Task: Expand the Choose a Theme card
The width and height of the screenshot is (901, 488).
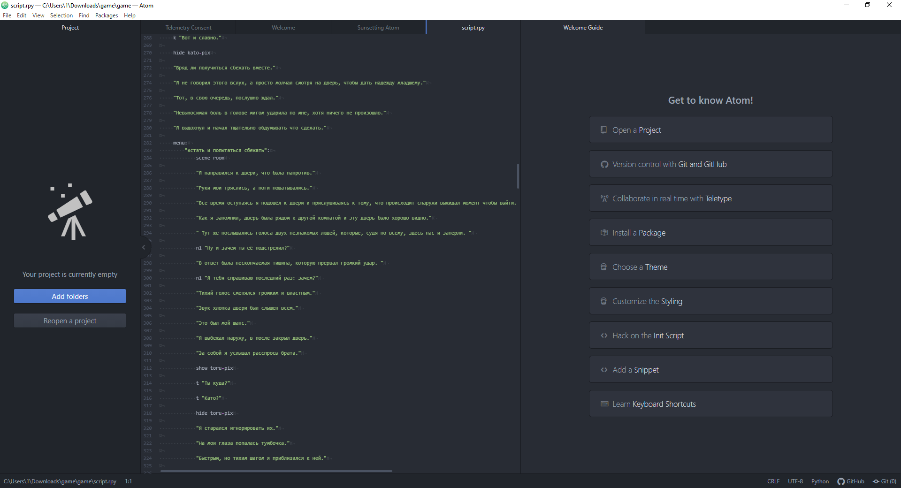Action: point(710,267)
